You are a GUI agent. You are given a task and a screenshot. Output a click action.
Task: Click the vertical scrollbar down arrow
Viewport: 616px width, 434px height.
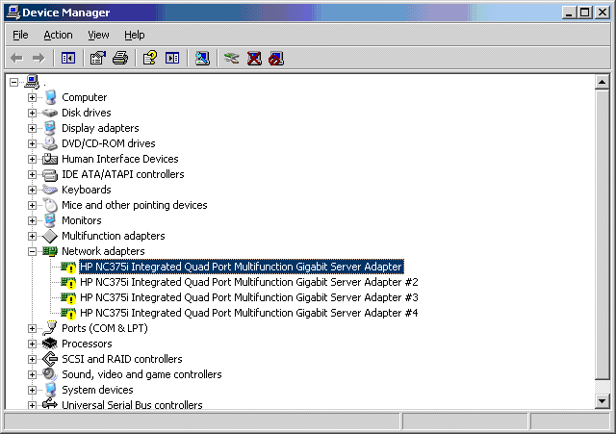[602, 401]
